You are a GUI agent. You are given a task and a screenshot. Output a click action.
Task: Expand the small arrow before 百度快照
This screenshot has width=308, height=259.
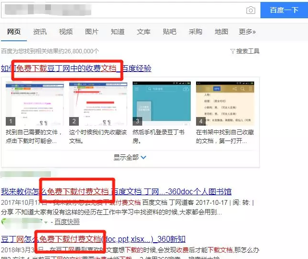46,223
